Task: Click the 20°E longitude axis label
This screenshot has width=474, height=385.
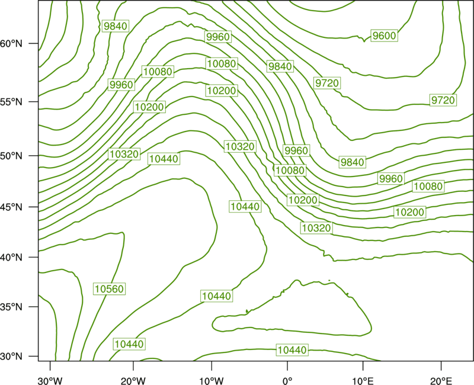Action: click(441, 381)
